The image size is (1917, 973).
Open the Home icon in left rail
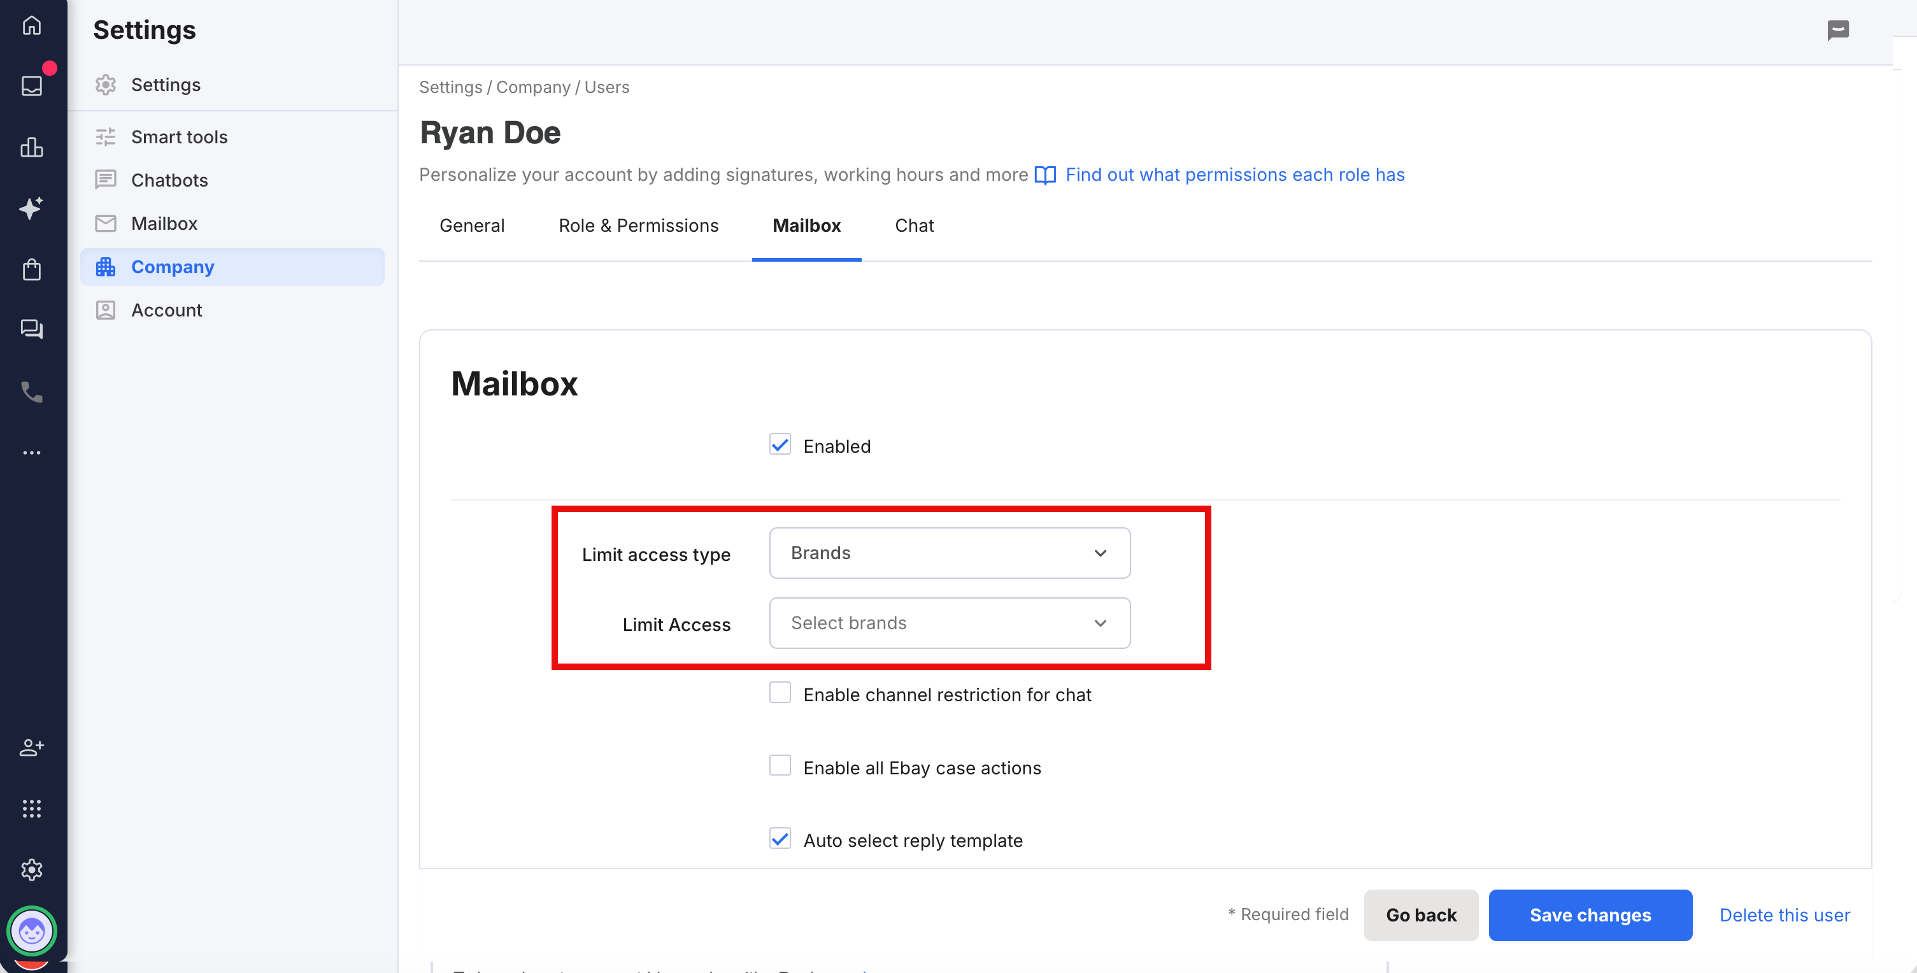[x=31, y=25]
